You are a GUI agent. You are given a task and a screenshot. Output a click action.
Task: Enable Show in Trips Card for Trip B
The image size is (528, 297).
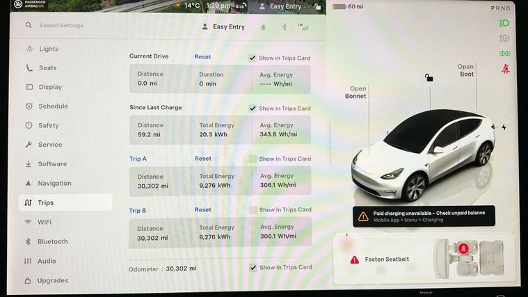(253, 210)
